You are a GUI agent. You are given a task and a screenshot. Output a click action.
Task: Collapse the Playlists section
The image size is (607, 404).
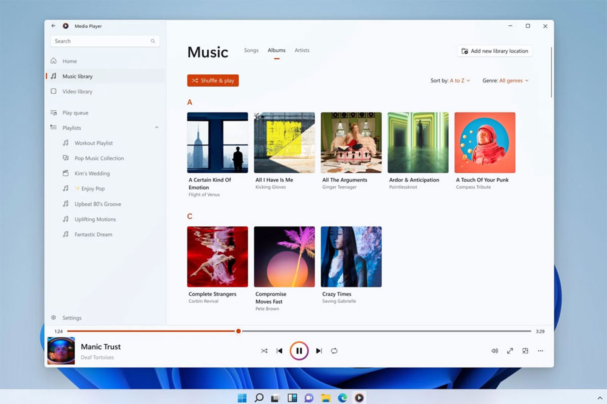pyautogui.click(x=157, y=128)
